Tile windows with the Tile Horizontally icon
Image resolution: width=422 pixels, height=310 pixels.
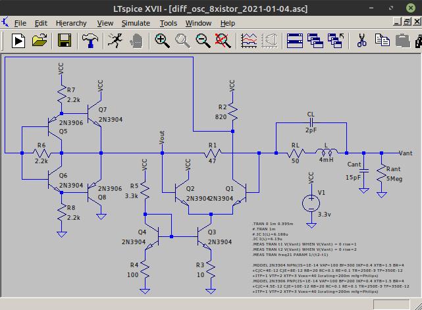click(295, 41)
